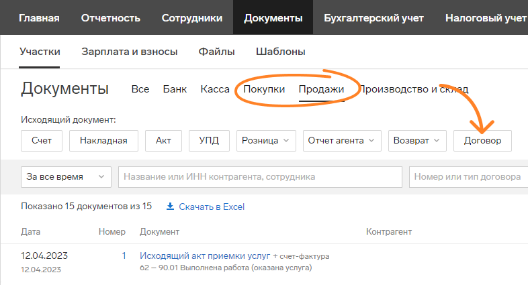Image resolution: width=528 pixels, height=285 pixels.
Task: Switch to the Участки tab
Action: pyautogui.click(x=40, y=52)
